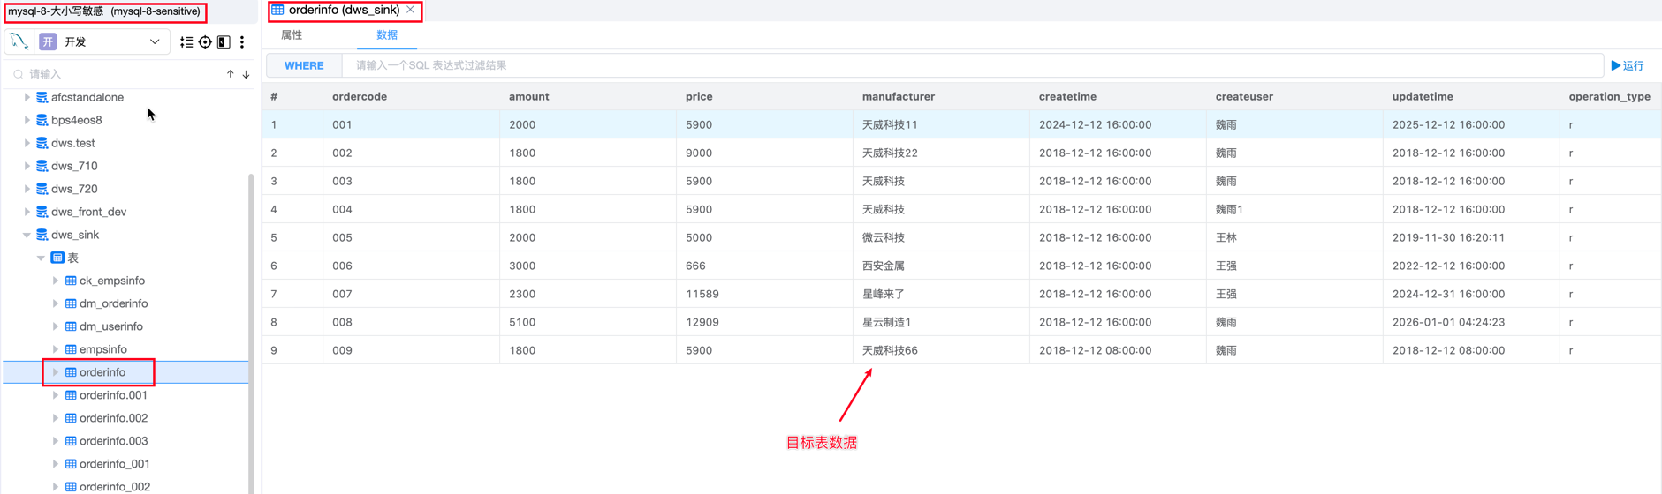Click the WHERE filter button
The image size is (1662, 494).
coord(304,65)
